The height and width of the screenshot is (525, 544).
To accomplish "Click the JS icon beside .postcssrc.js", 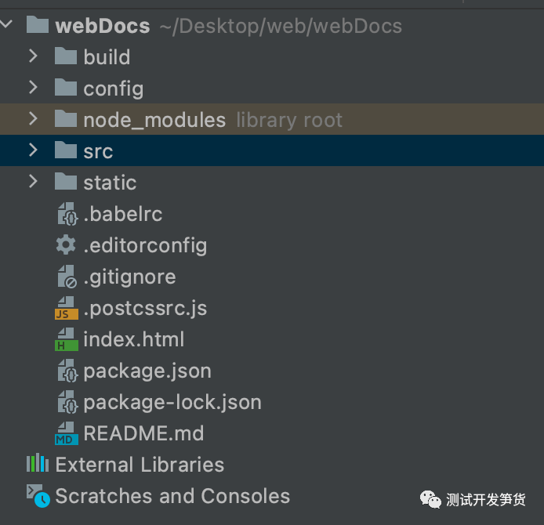I will [67, 308].
